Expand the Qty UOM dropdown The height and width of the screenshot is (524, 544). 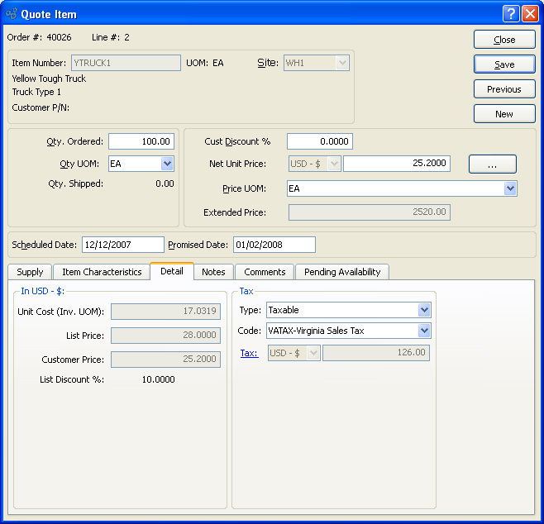[166, 164]
